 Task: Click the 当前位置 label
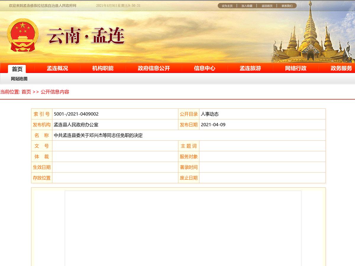[x=10, y=92]
